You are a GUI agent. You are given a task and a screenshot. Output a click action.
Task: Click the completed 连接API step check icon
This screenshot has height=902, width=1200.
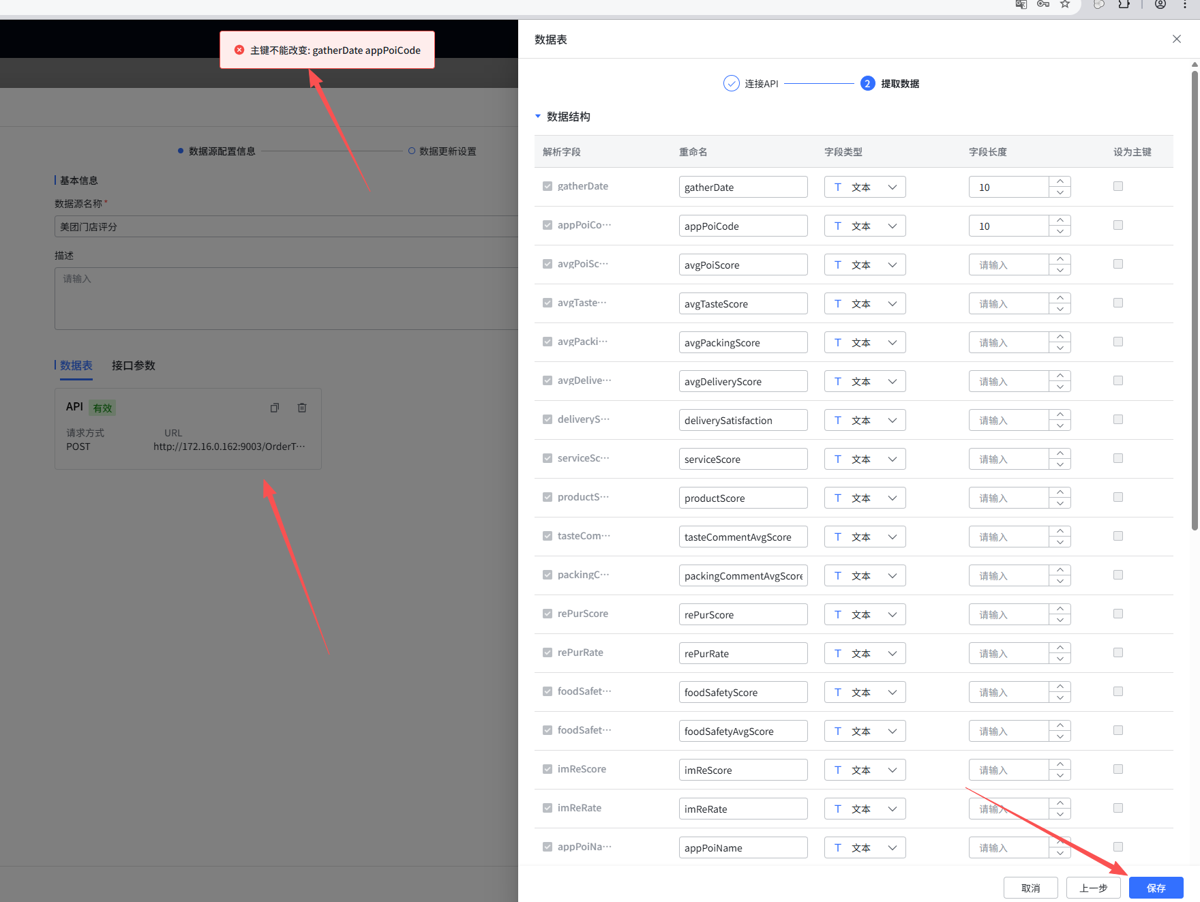731,83
